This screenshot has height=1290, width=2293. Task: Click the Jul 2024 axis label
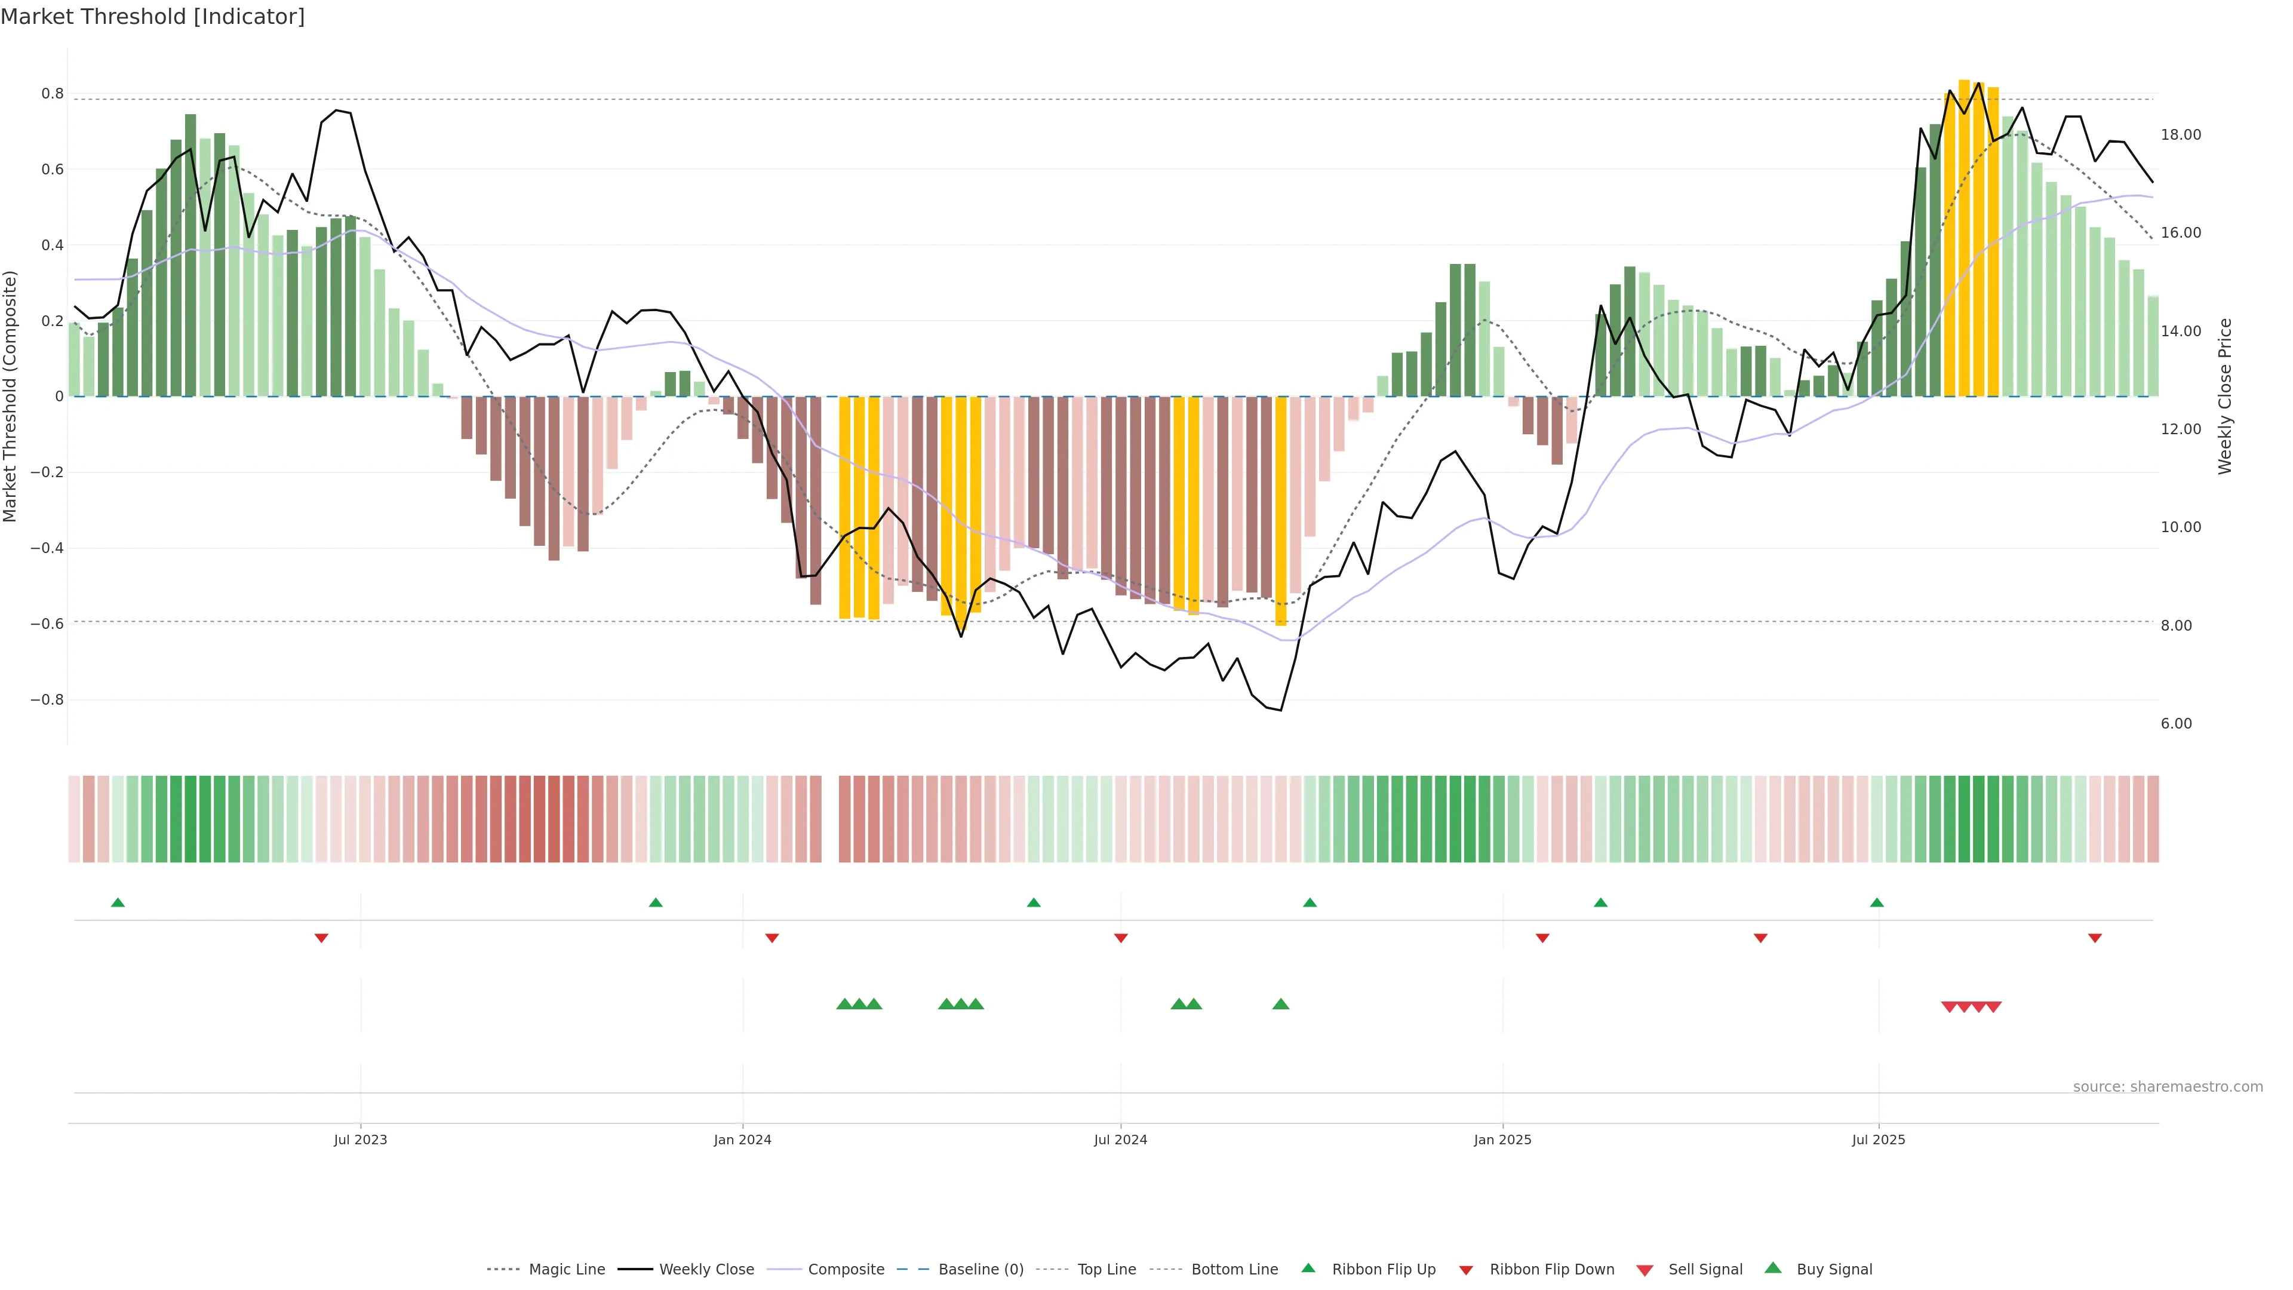pyautogui.click(x=1120, y=1139)
